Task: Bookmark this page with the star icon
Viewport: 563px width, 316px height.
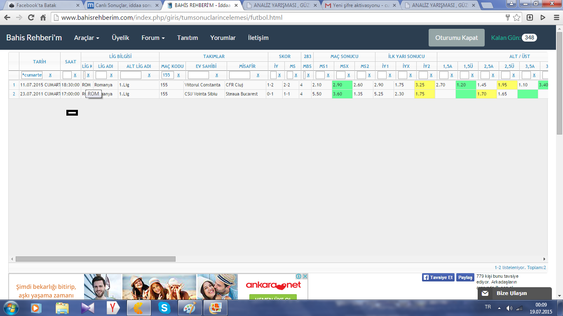Action: (x=517, y=18)
